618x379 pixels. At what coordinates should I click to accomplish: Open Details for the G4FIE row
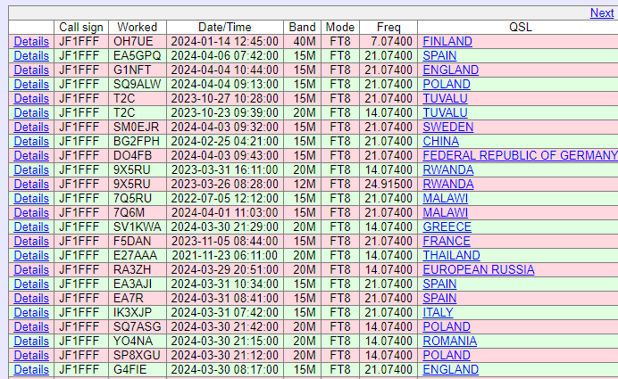(x=31, y=370)
